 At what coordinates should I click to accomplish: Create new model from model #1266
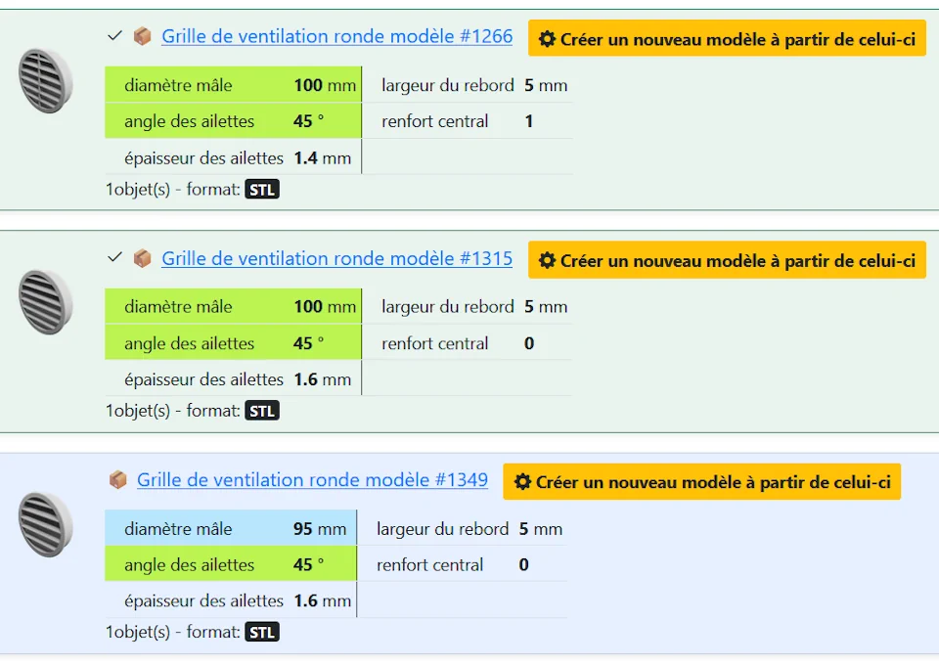click(x=727, y=39)
